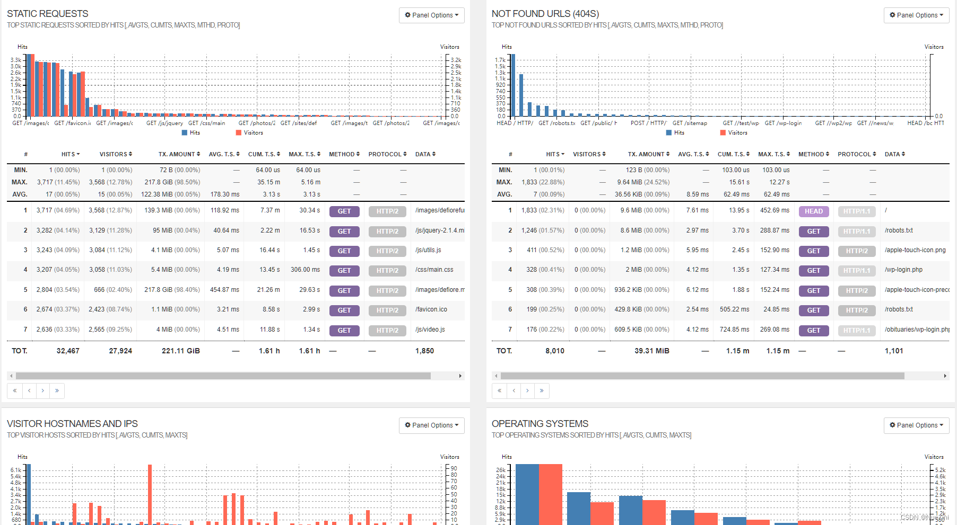This screenshot has height=525, width=957.
Task: Click left arrow of Static Requests scrollbar
Action: 11,376
